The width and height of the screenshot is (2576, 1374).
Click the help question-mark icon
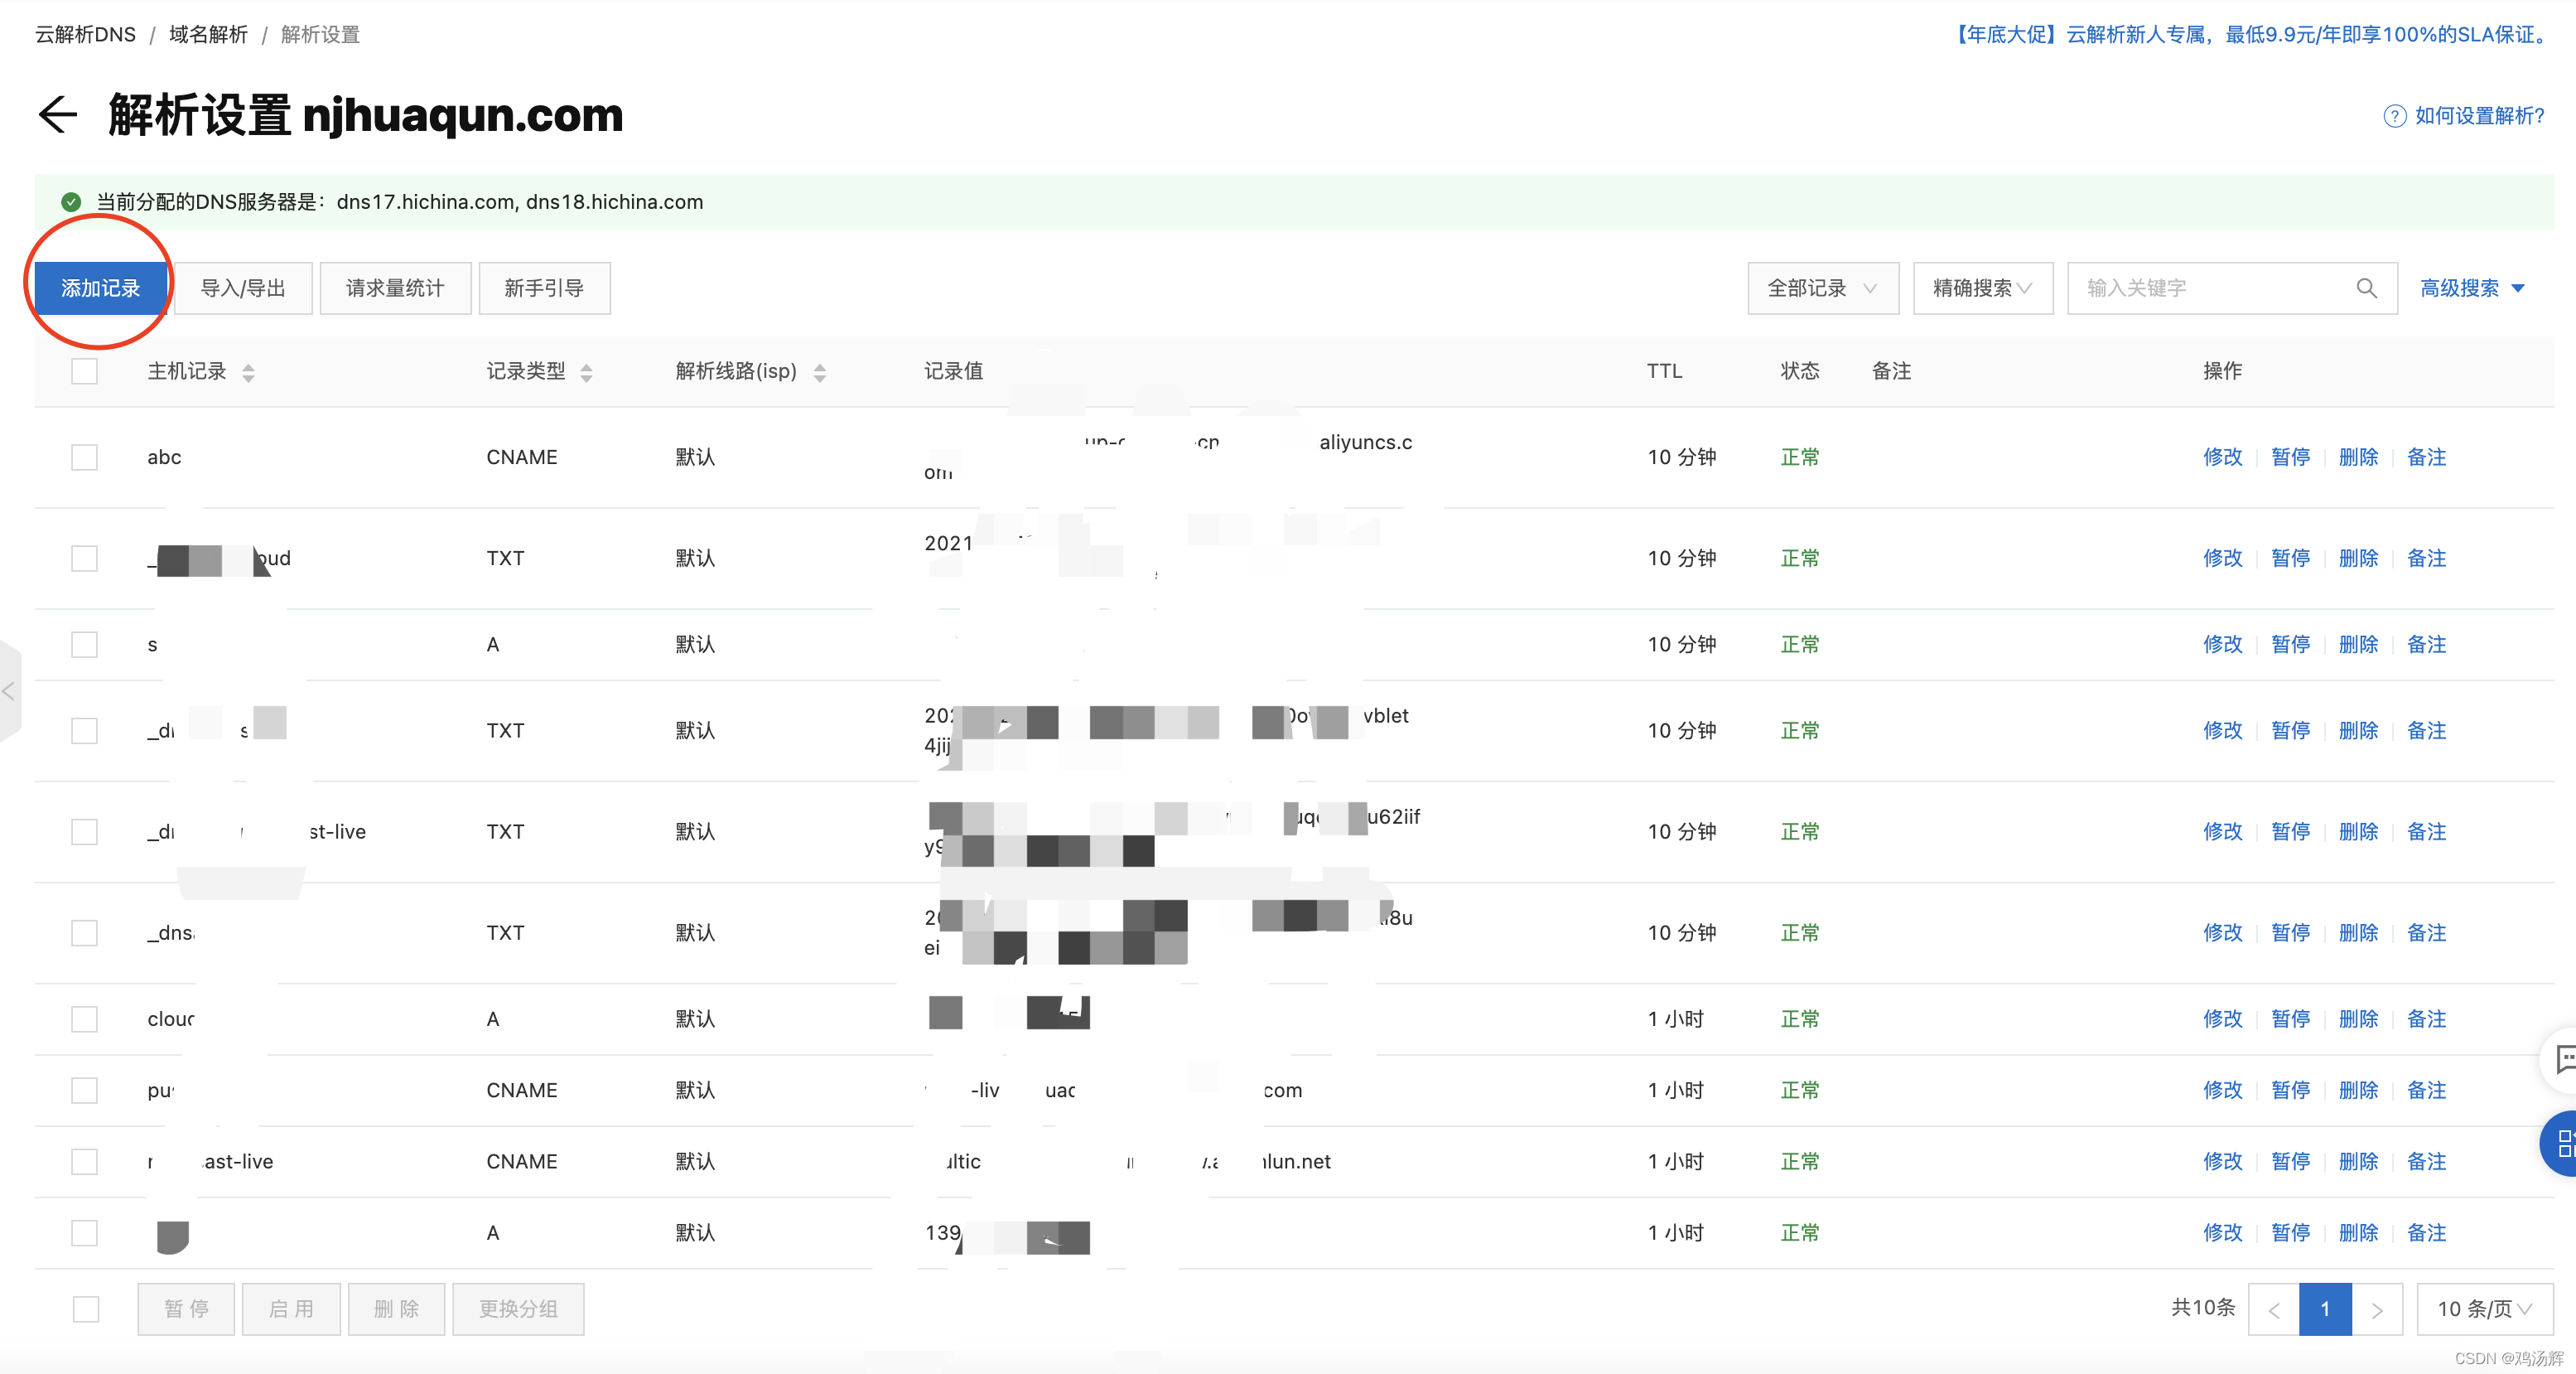(x=2394, y=116)
